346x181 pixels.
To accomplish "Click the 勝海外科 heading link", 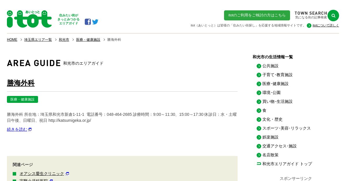I will pos(21,83).
